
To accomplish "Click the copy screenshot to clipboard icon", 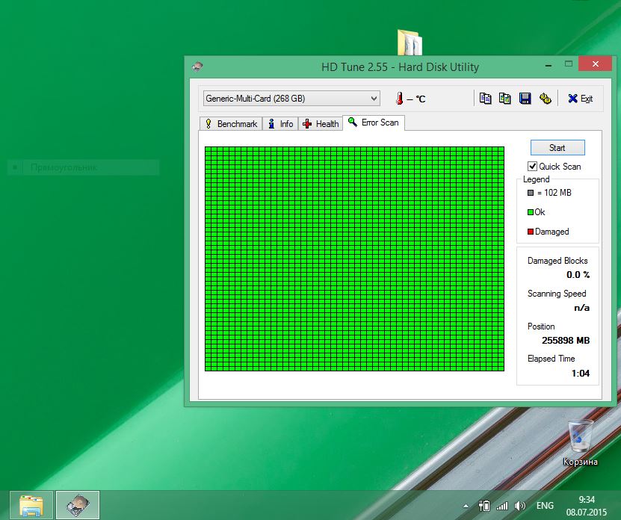I will (505, 99).
